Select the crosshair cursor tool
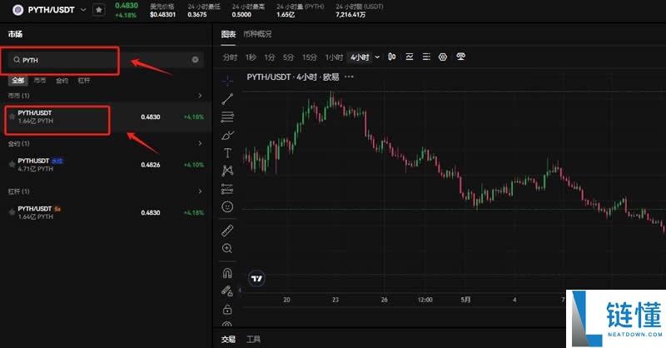Image resolution: width=666 pixels, height=348 pixels. pos(227,81)
